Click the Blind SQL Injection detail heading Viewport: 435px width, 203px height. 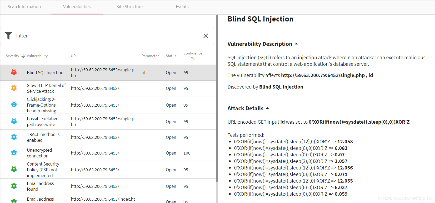coord(261,19)
